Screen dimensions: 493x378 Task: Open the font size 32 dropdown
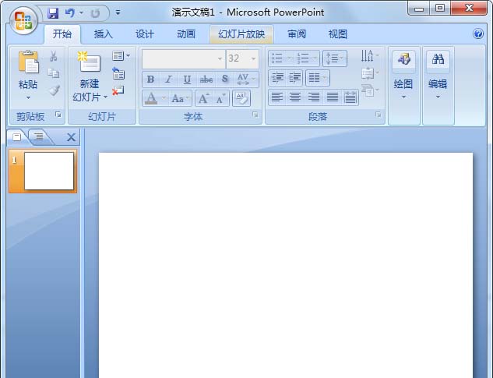[x=253, y=58]
